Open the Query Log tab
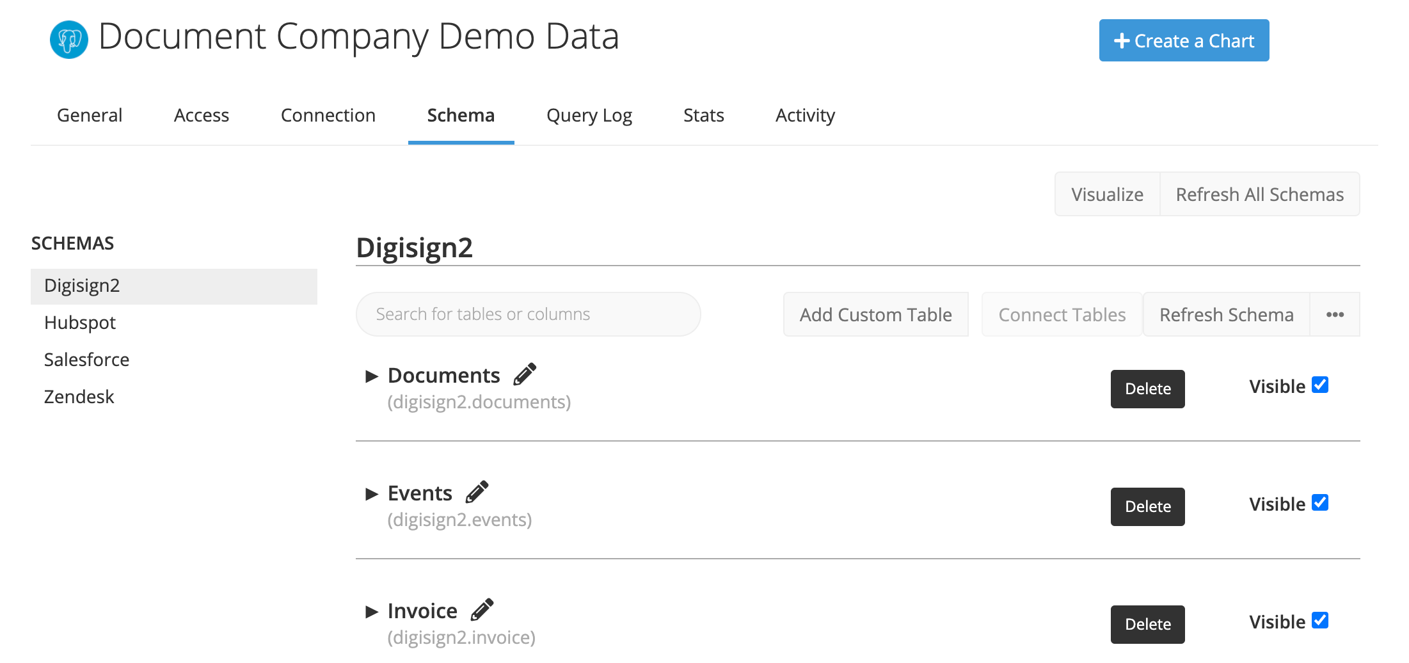This screenshot has height=663, width=1409. (589, 115)
